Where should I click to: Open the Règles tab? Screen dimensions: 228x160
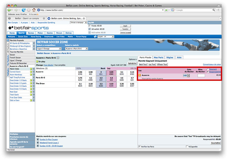click(x=170, y=58)
